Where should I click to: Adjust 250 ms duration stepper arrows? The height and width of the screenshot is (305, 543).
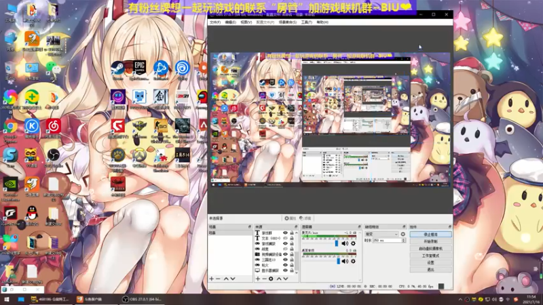pos(403,240)
